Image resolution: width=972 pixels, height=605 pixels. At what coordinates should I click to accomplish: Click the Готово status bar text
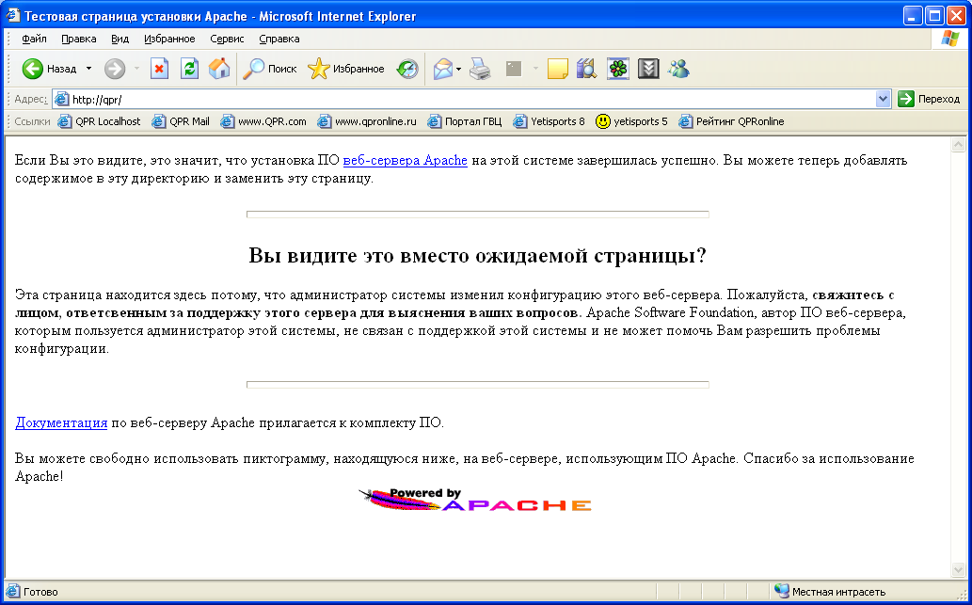click(x=40, y=592)
